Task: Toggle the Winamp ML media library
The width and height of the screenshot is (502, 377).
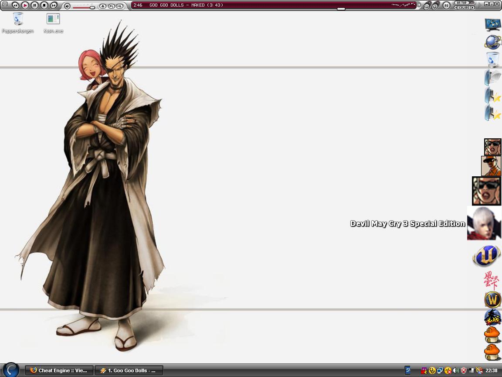Action: (119, 6)
